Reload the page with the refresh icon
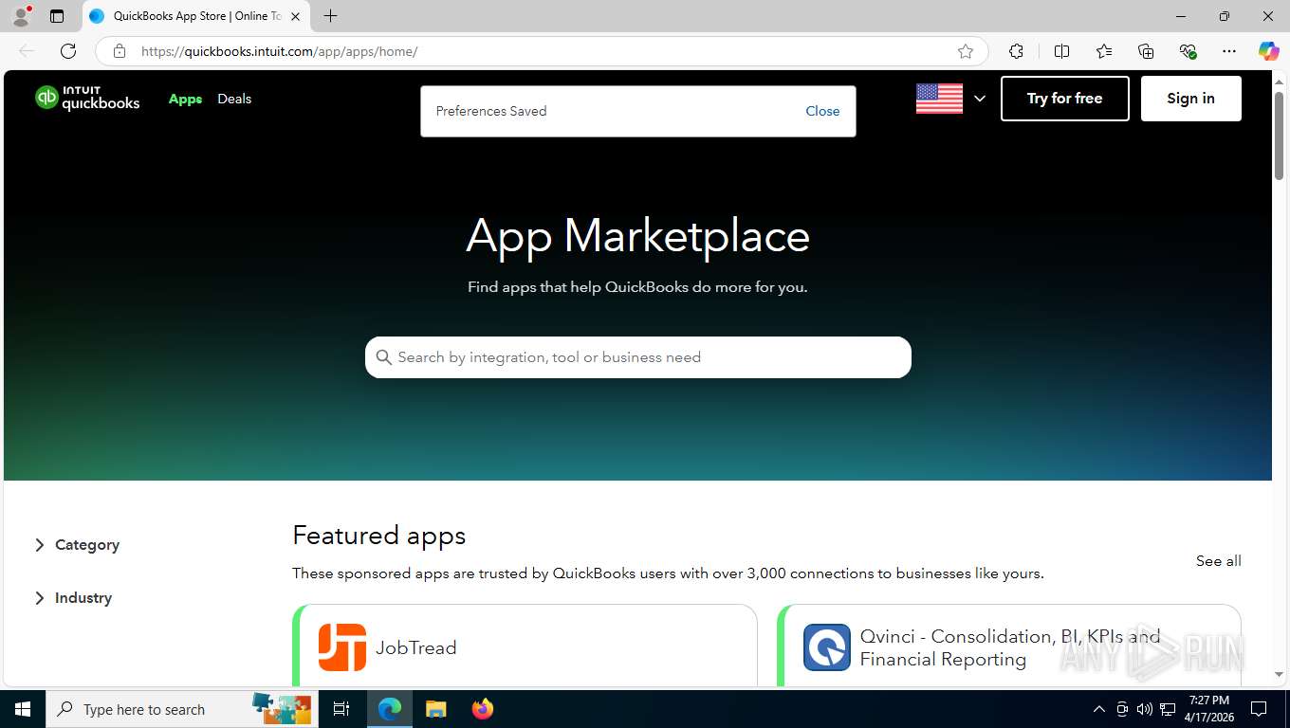This screenshot has width=1290, height=728. [x=68, y=51]
